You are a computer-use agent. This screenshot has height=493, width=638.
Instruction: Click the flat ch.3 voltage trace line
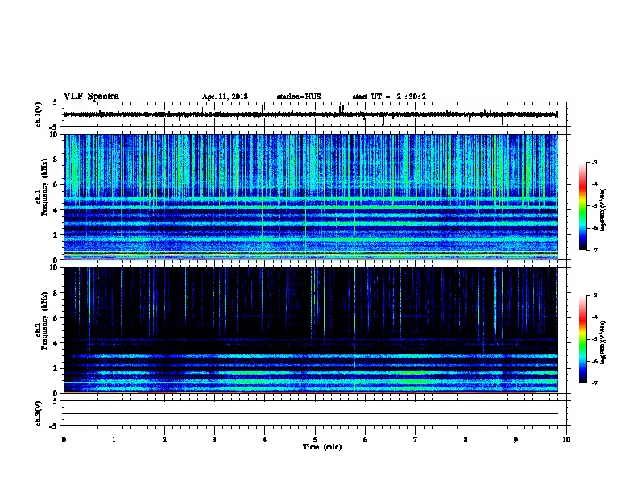pos(311,414)
